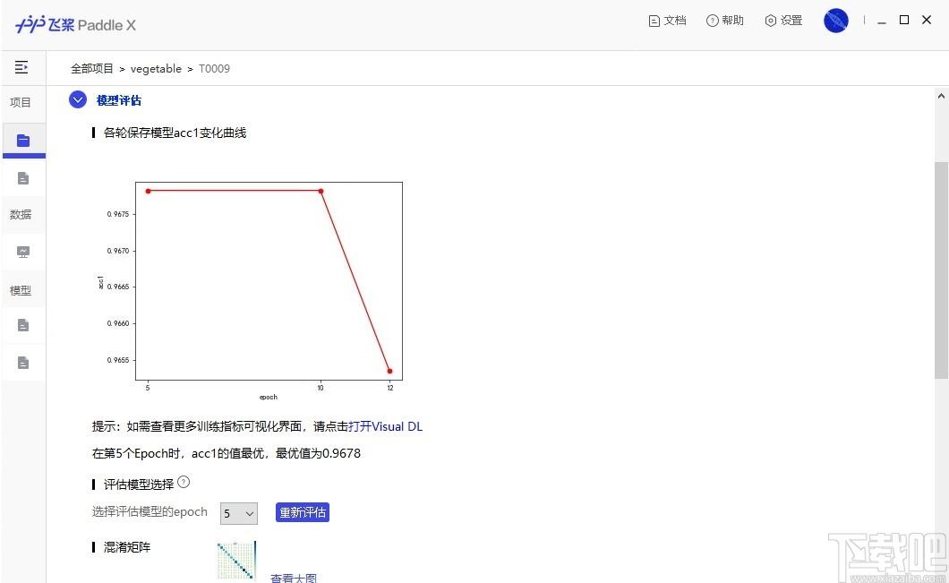Select 模型 sidebar section label
Viewport: 949px width, 583px height.
21,290
